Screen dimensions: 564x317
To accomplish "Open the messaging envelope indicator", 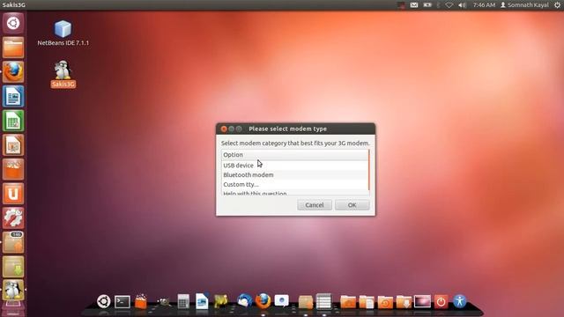I will pyautogui.click(x=414, y=5).
